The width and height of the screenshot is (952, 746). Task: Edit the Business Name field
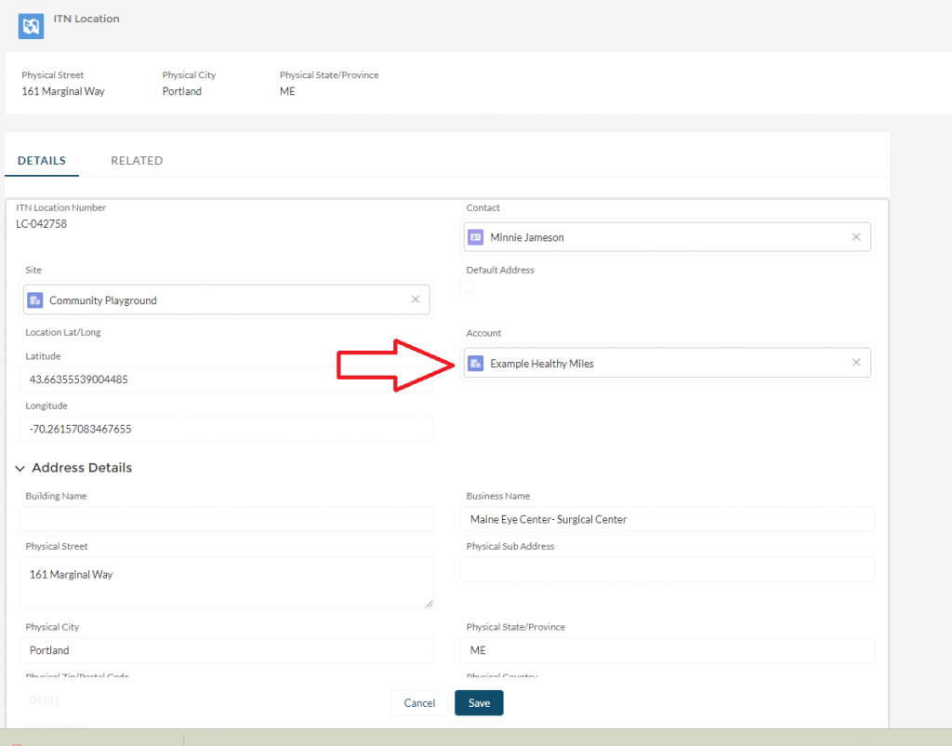tap(668, 519)
